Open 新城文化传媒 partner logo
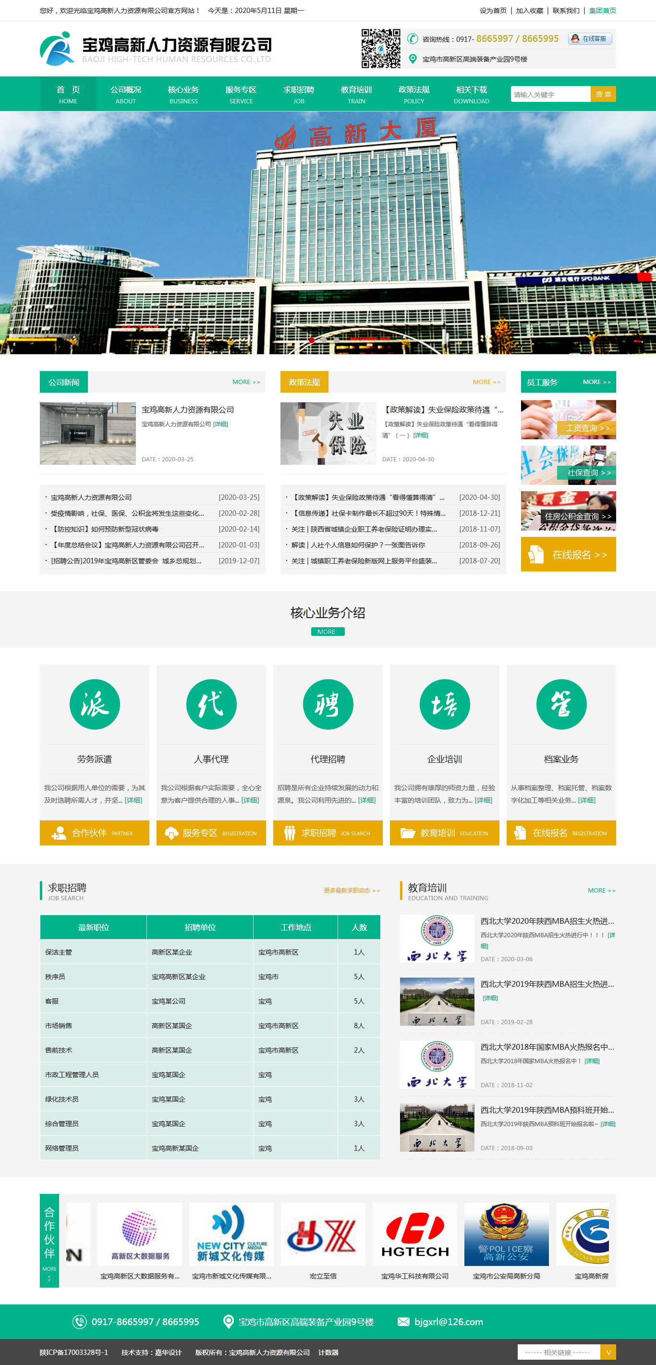656x1365 pixels. coord(231,1234)
